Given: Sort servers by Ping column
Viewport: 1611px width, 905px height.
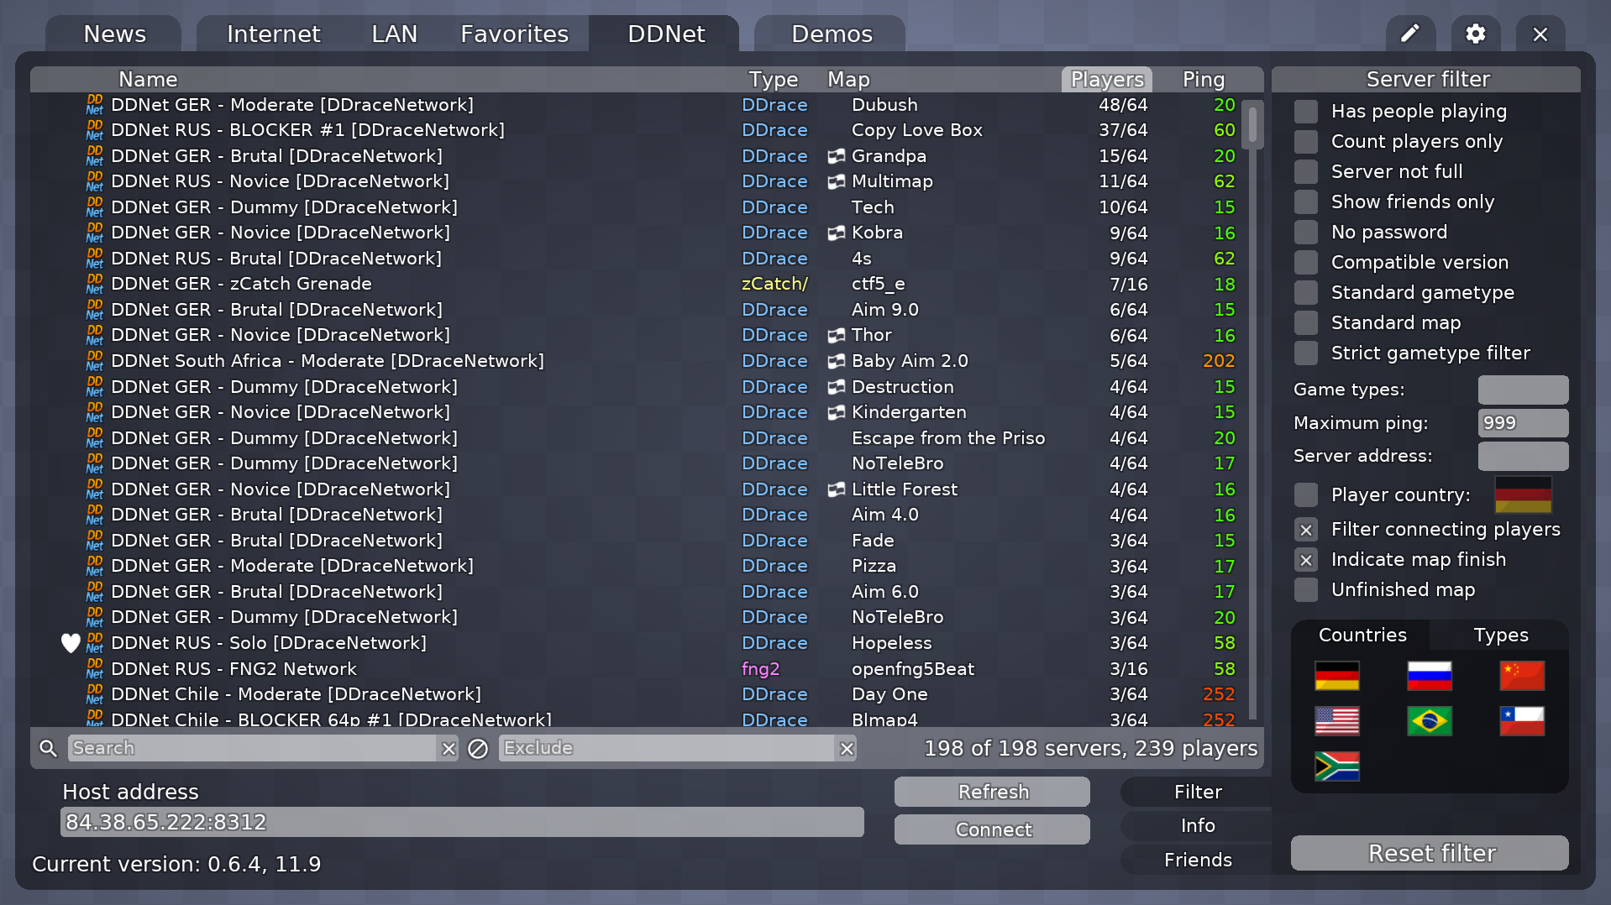Looking at the screenshot, I should point(1203,79).
